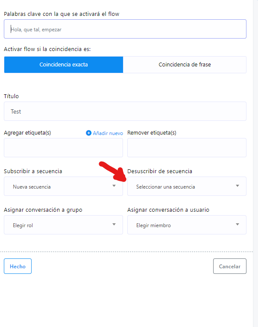The width and height of the screenshot is (258, 327).
Task: Click the Palabras clave field label
Action: tap(62, 14)
